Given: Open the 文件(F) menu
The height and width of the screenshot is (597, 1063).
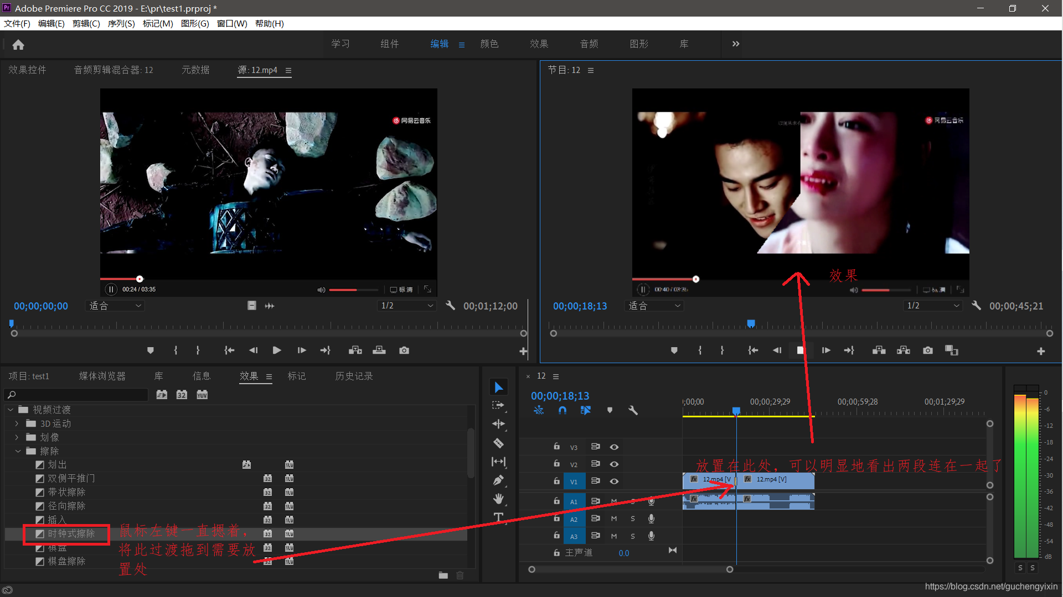Looking at the screenshot, I should point(17,24).
